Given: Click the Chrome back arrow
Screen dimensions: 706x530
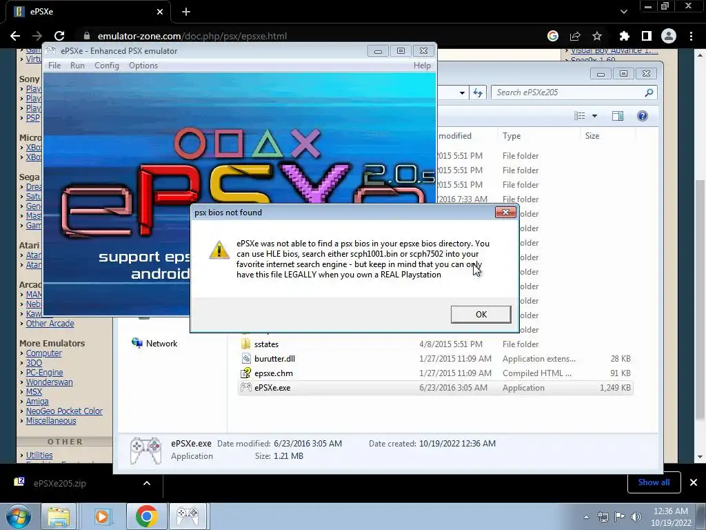Looking at the screenshot, I should click(15, 36).
